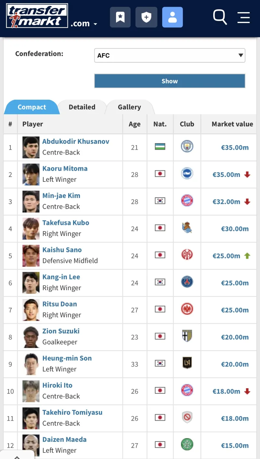Expand the Confederation AFC dropdown
Screen dimensions: 260x459
pyautogui.click(x=169, y=56)
